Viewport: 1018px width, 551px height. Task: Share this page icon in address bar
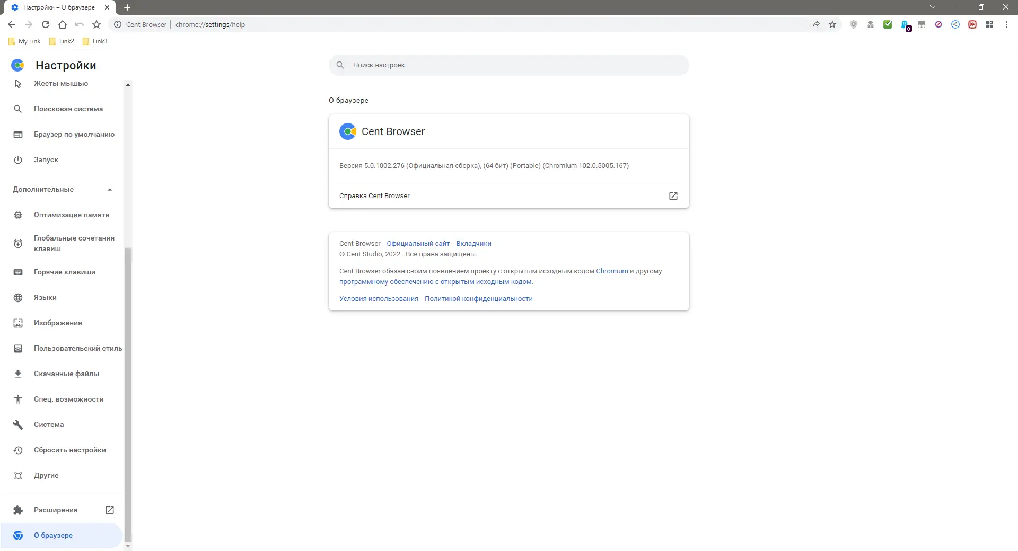tap(815, 24)
